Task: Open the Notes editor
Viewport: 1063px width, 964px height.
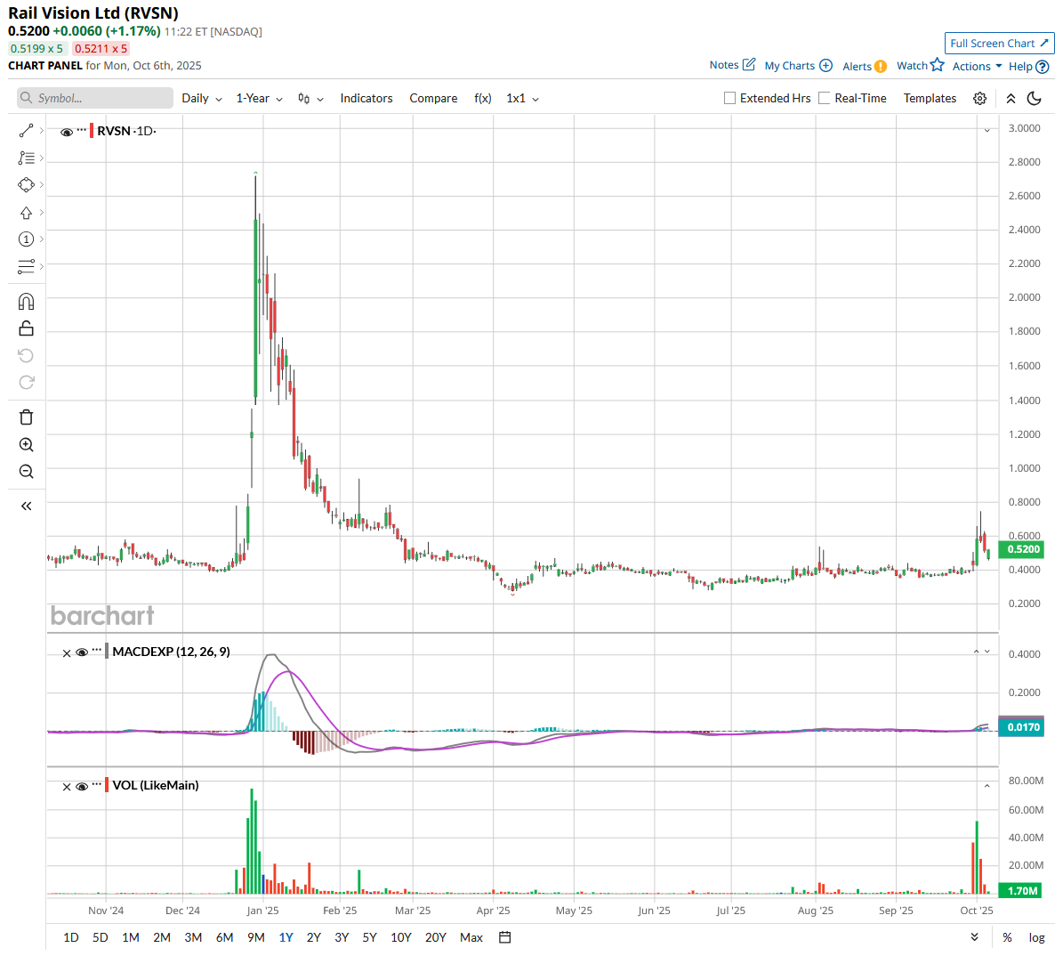Action: [x=732, y=64]
